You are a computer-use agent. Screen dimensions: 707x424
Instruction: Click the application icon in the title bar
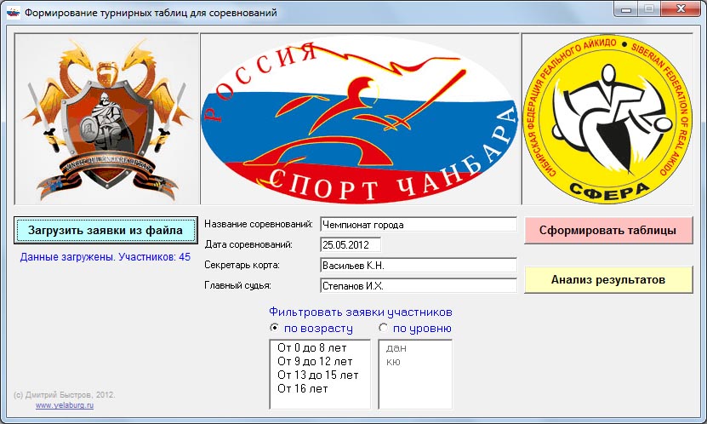[13, 13]
